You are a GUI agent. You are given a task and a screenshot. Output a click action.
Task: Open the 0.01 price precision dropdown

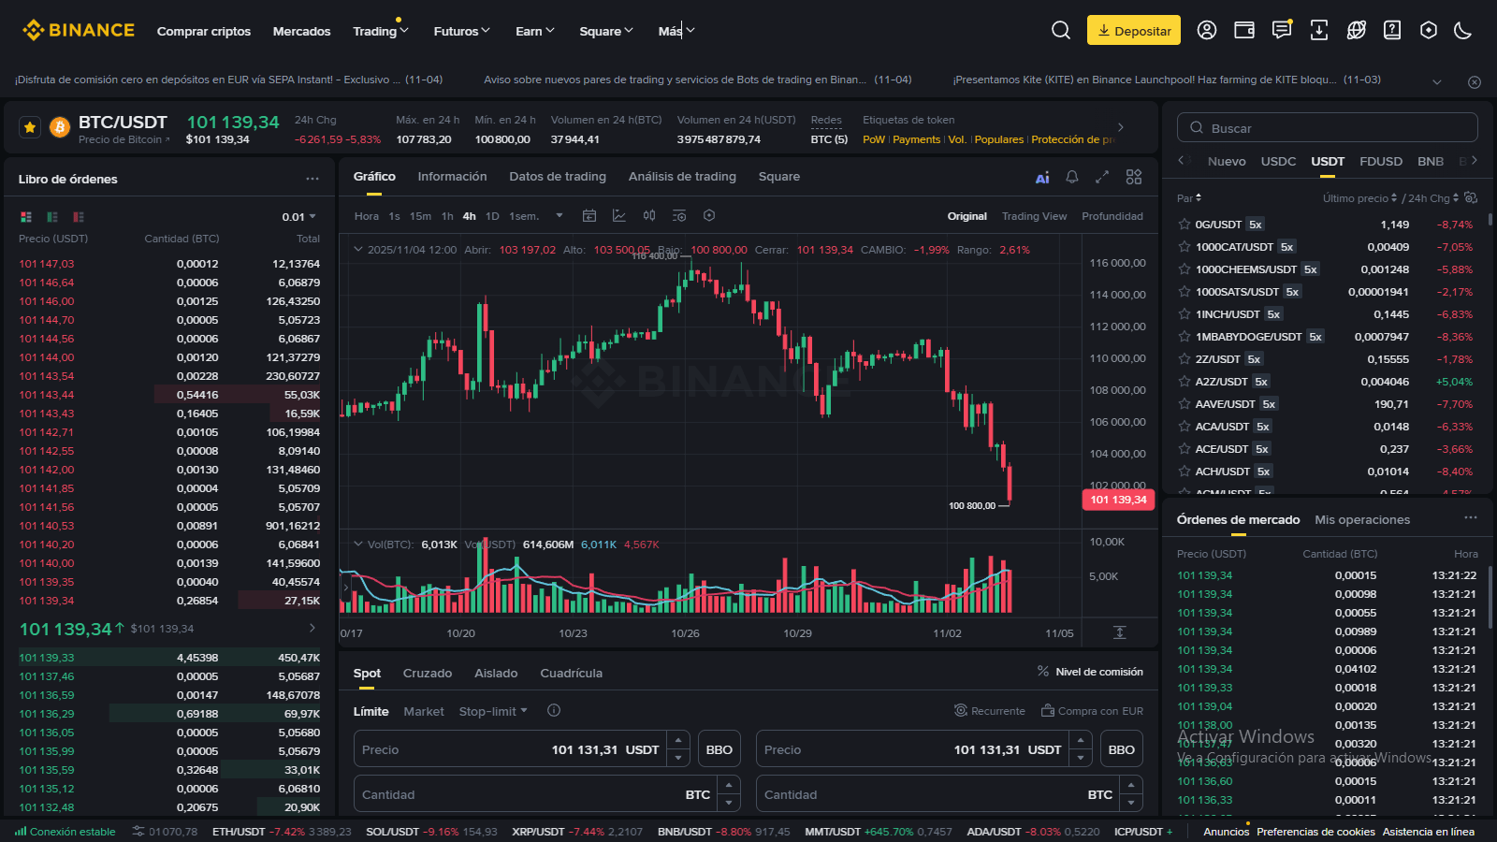[299, 217]
